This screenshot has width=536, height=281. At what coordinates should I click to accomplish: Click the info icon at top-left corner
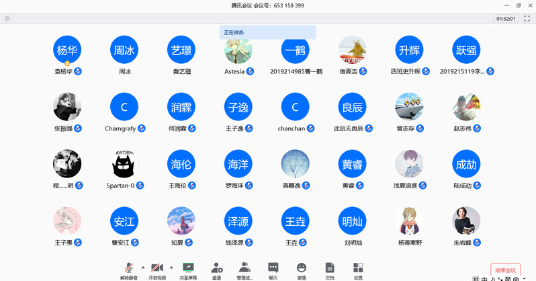pyautogui.click(x=7, y=18)
